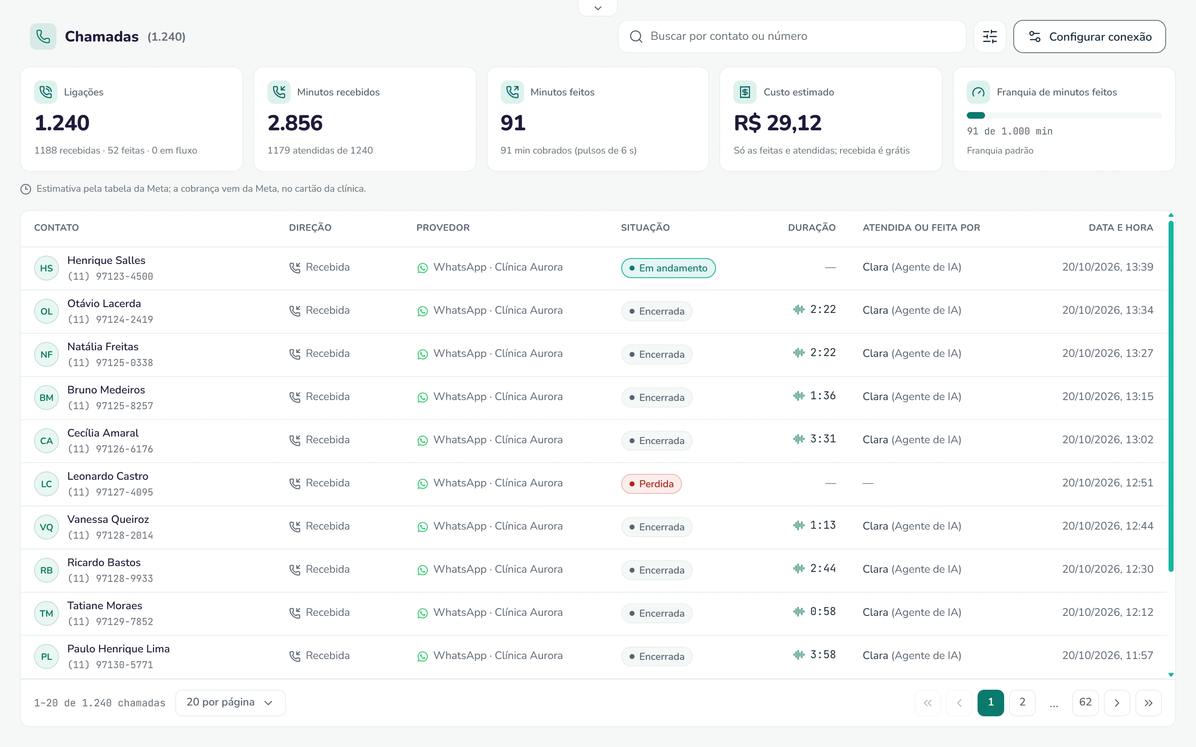This screenshot has height=747, width=1196.
Task: Click the table vertical scrollbar thumb
Action: point(1171,397)
